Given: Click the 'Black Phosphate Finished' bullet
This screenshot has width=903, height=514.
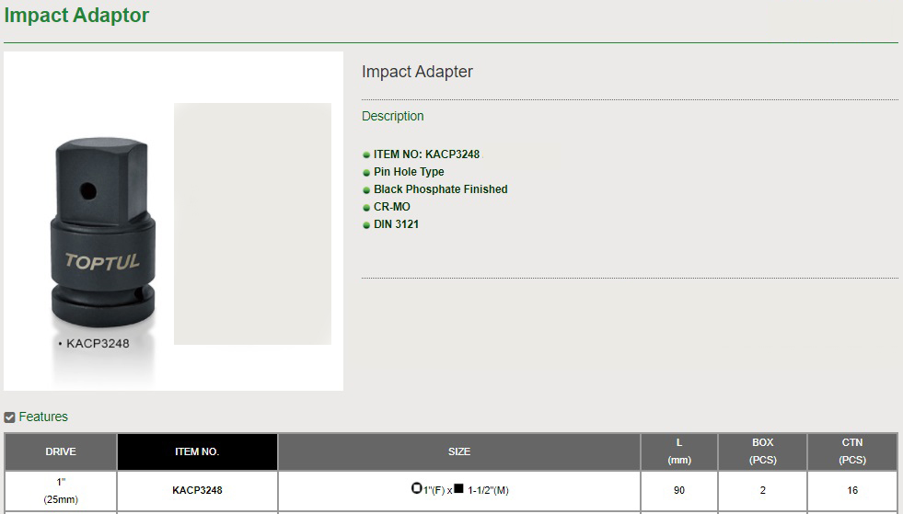Looking at the screenshot, I should [x=441, y=189].
